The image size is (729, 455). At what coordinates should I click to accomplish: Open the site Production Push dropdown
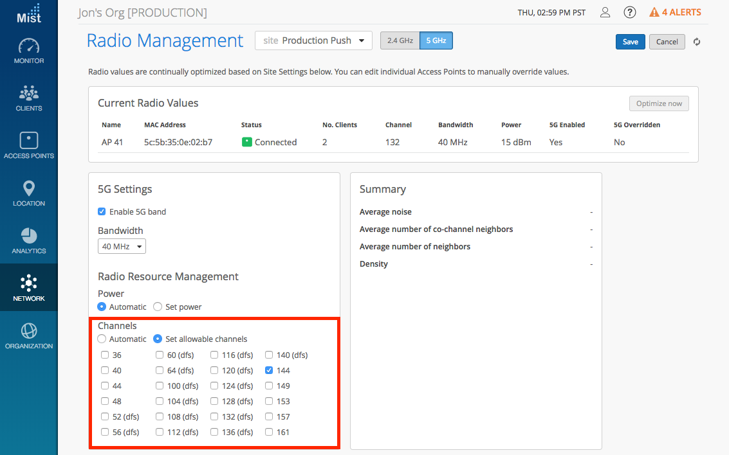[314, 40]
